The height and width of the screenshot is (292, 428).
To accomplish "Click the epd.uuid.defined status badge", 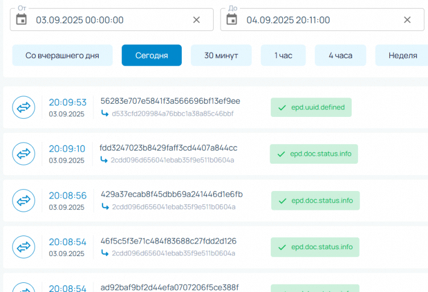I will (311, 107).
